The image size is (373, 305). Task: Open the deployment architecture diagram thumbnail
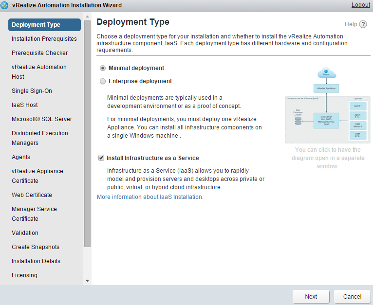point(325,105)
